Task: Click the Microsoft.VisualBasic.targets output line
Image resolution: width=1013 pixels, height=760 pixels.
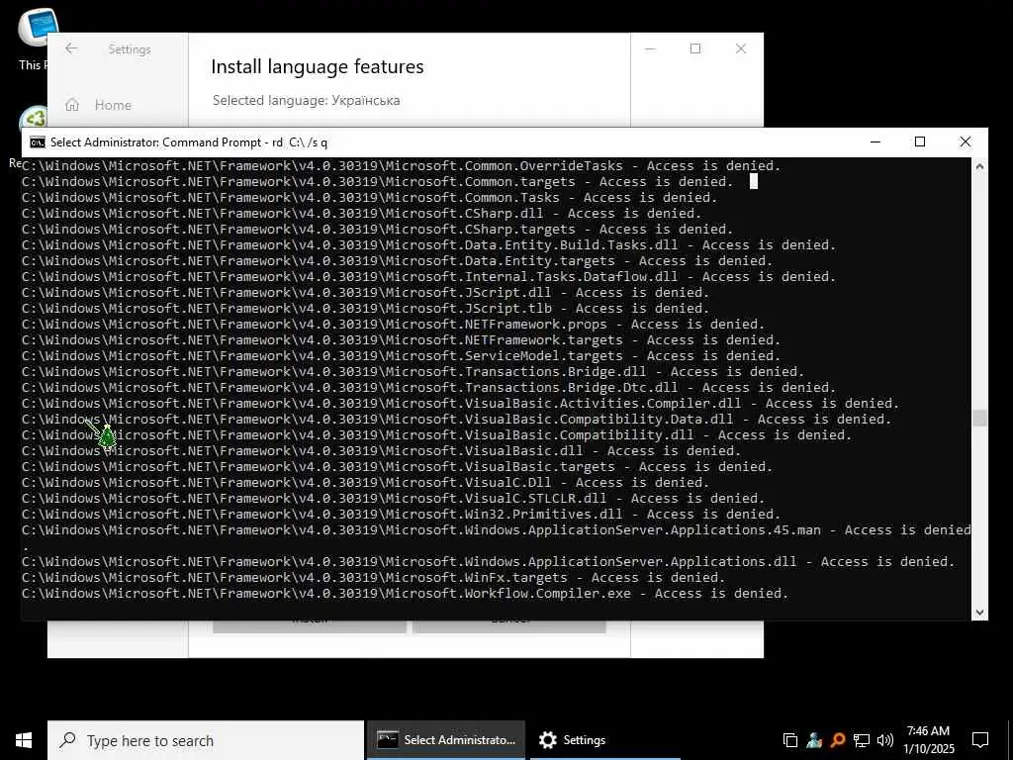Action: pos(397,467)
